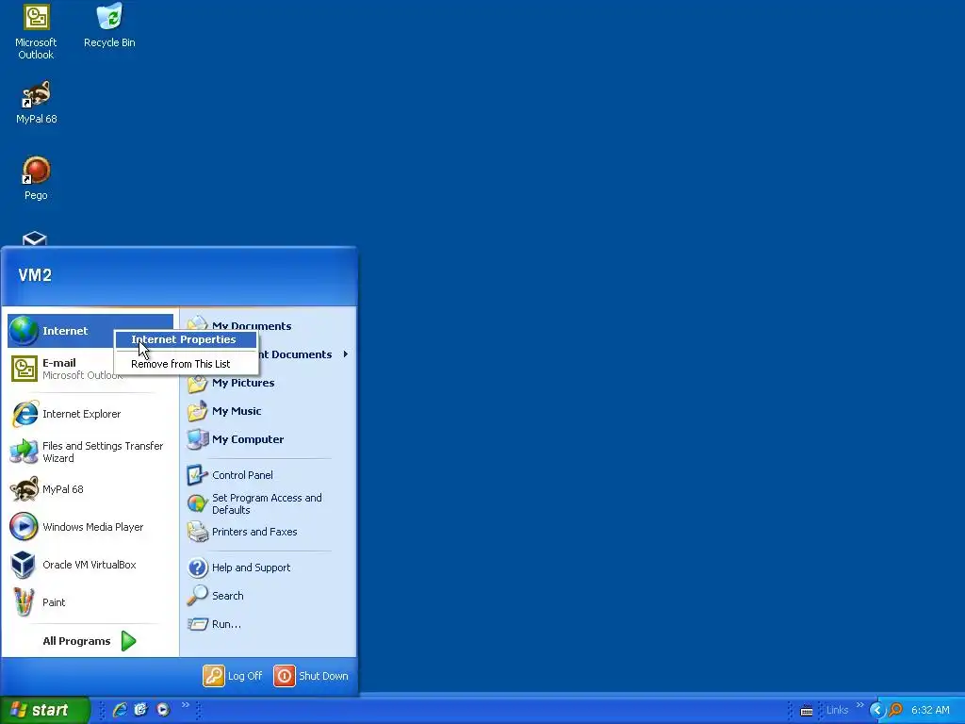This screenshot has width=965, height=724.
Task: Open Paint icon in Start menu
Action: (x=24, y=602)
